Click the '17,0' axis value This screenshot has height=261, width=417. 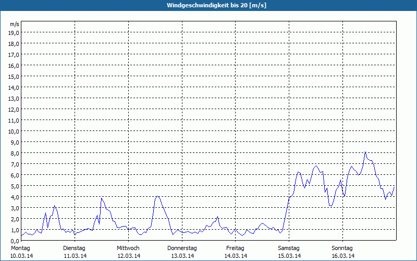tap(14, 55)
